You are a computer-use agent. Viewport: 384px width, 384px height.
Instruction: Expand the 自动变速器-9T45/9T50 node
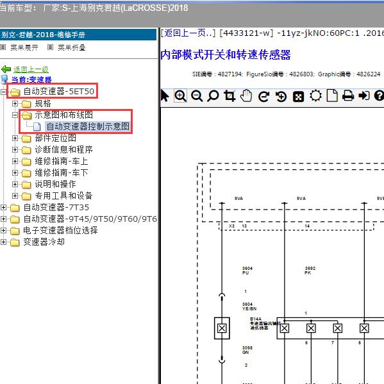click(3, 219)
